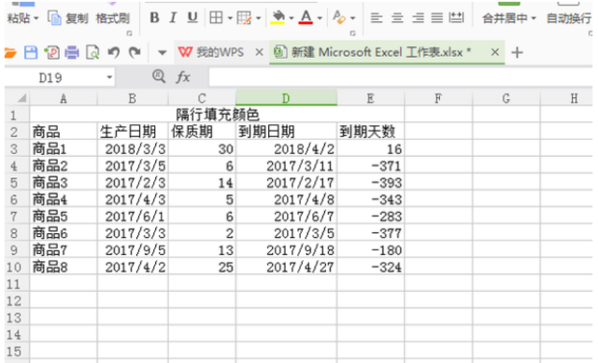598x363 pixels.
Task: Redo the last action
Action: pyautogui.click(x=134, y=52)
